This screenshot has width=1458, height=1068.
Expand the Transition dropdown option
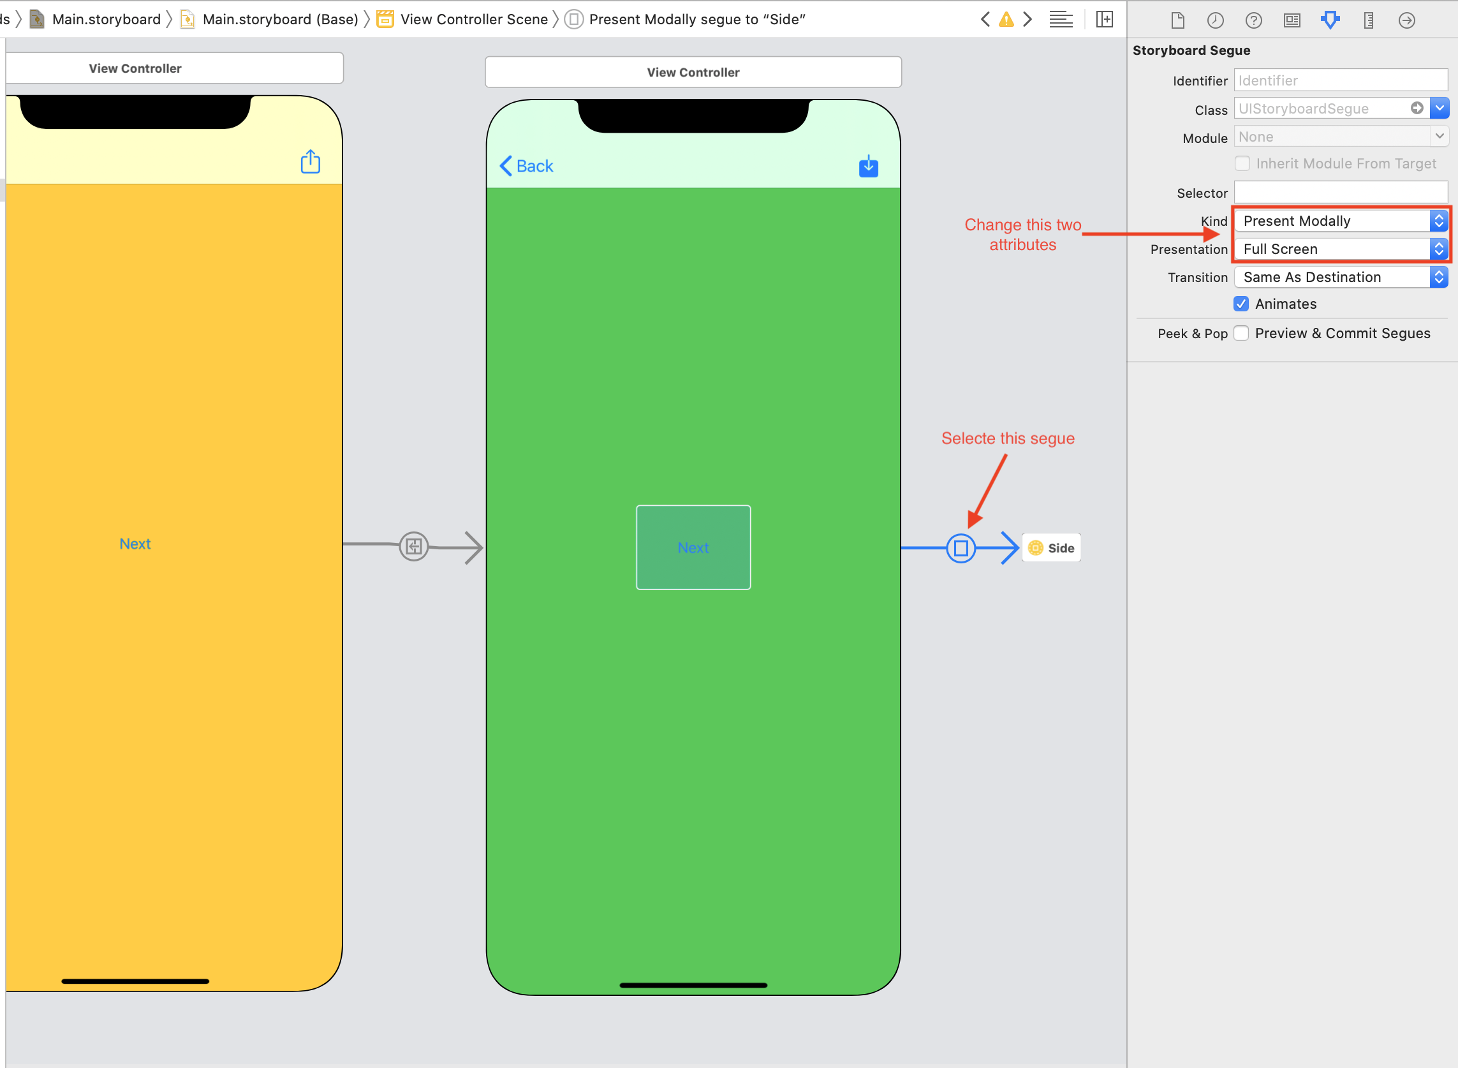1438,276
